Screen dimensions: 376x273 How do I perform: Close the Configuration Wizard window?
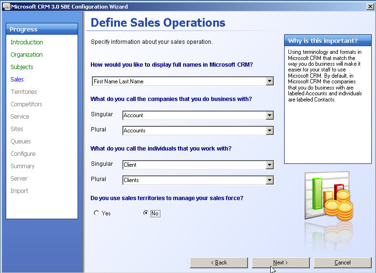point(370,7)
